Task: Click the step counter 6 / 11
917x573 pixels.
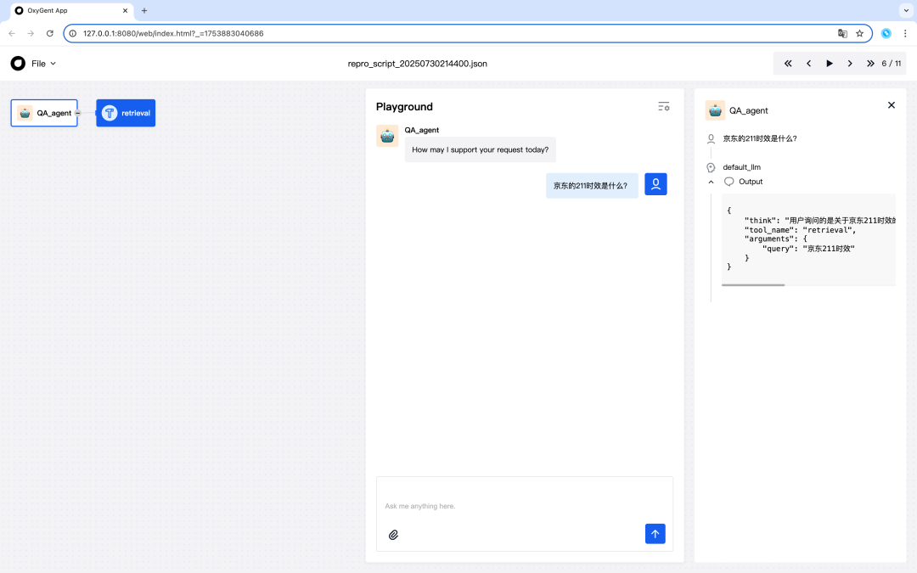Action: 892,63
